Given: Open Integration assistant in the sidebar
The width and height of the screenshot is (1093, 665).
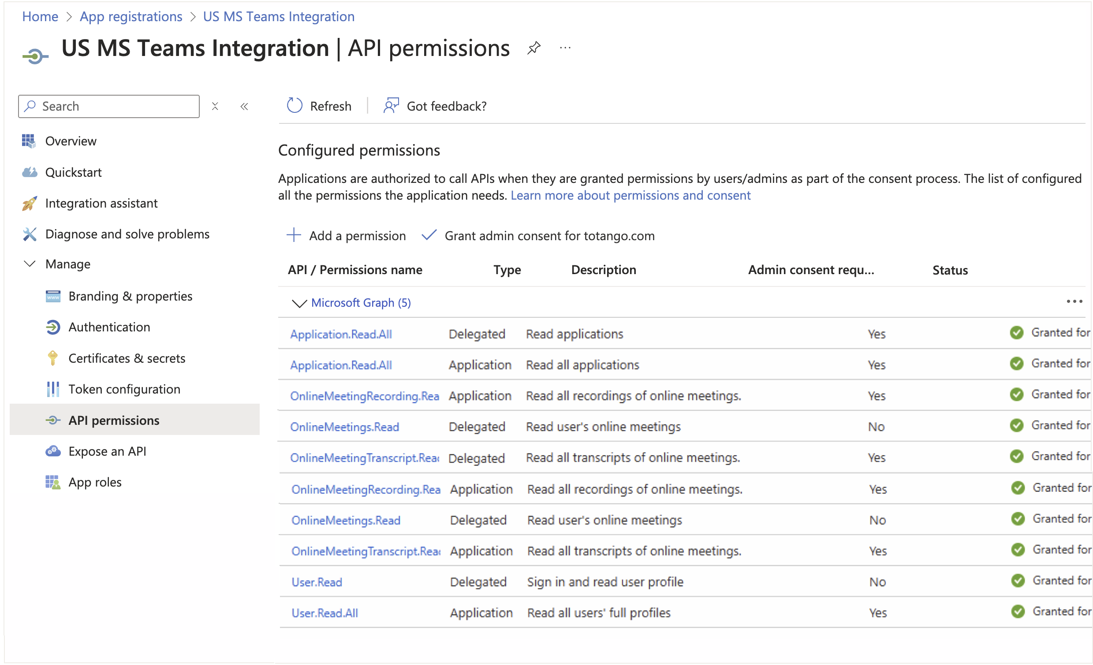Looking at the screenshot, I should pyautogui.click(x=101, y=203).
